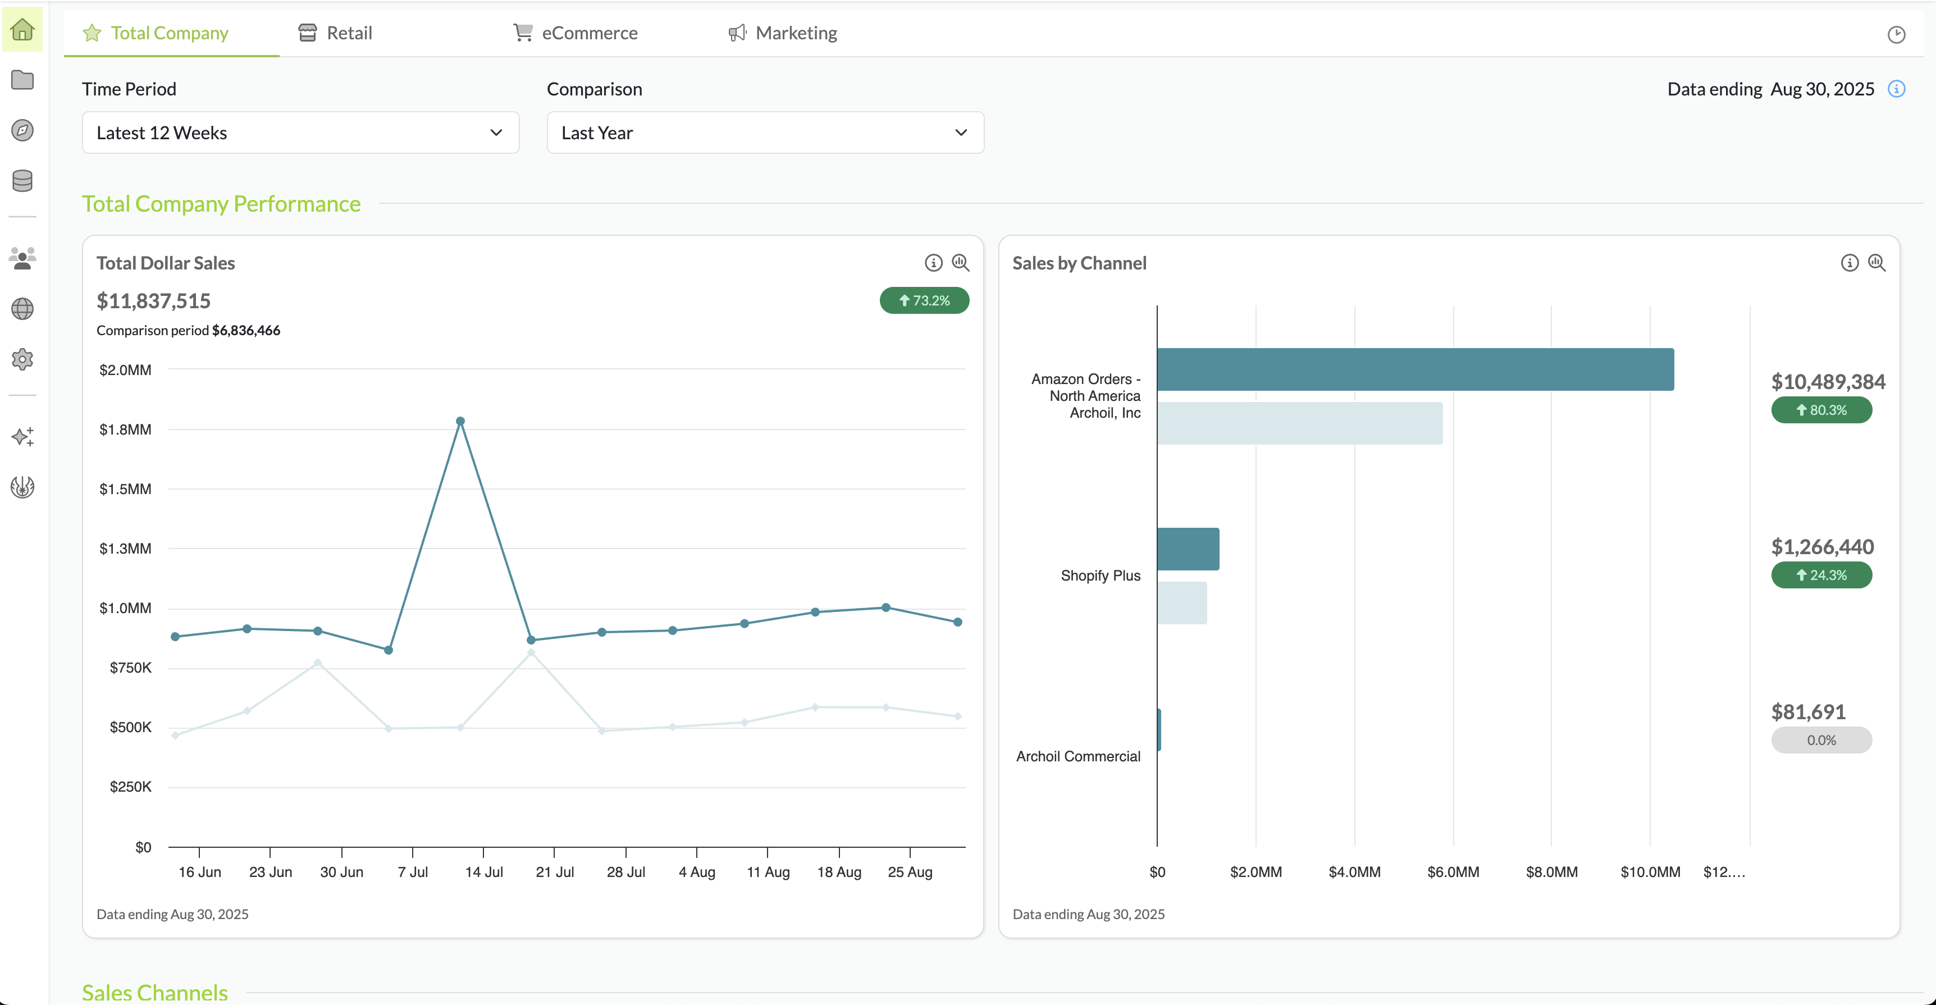Click the AI sparkle icon

[22, 437]
